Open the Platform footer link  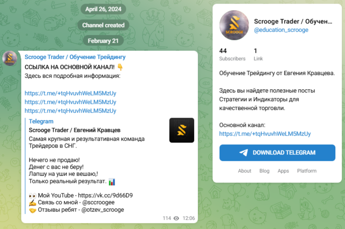pyautogui.click(x=307, y=171)
